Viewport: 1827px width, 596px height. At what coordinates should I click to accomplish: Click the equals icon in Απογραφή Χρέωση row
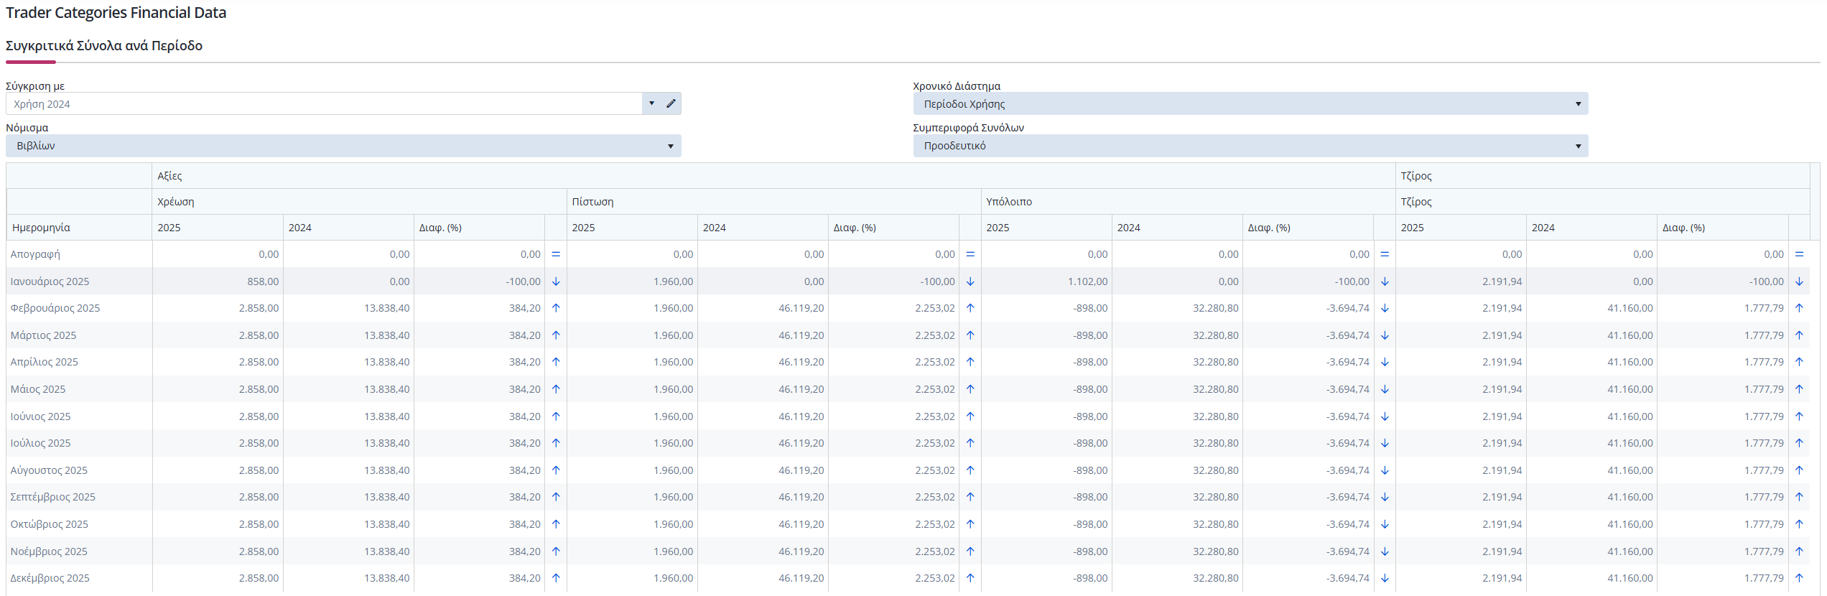coord(556,254)
